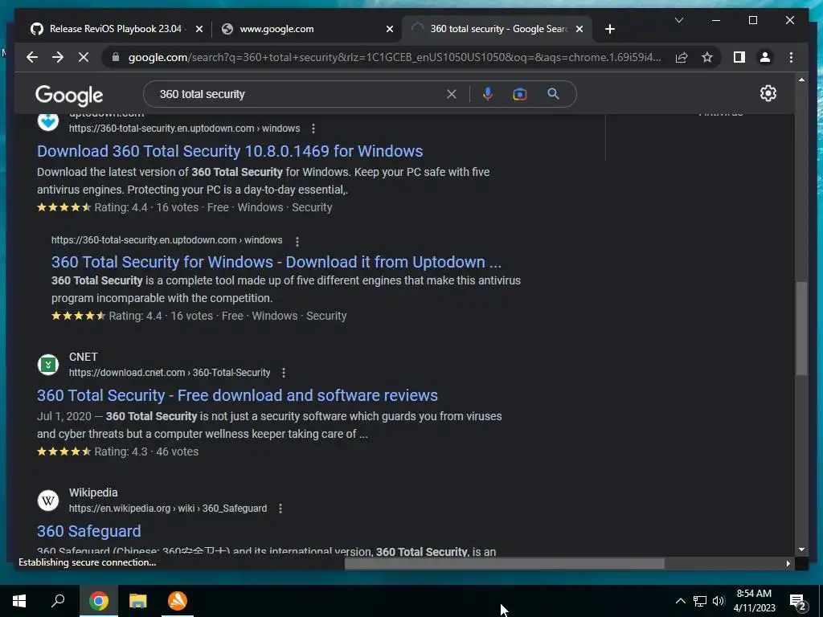
Task: Open more options for the second Uptodown result
Action: (x=297, y=241)
